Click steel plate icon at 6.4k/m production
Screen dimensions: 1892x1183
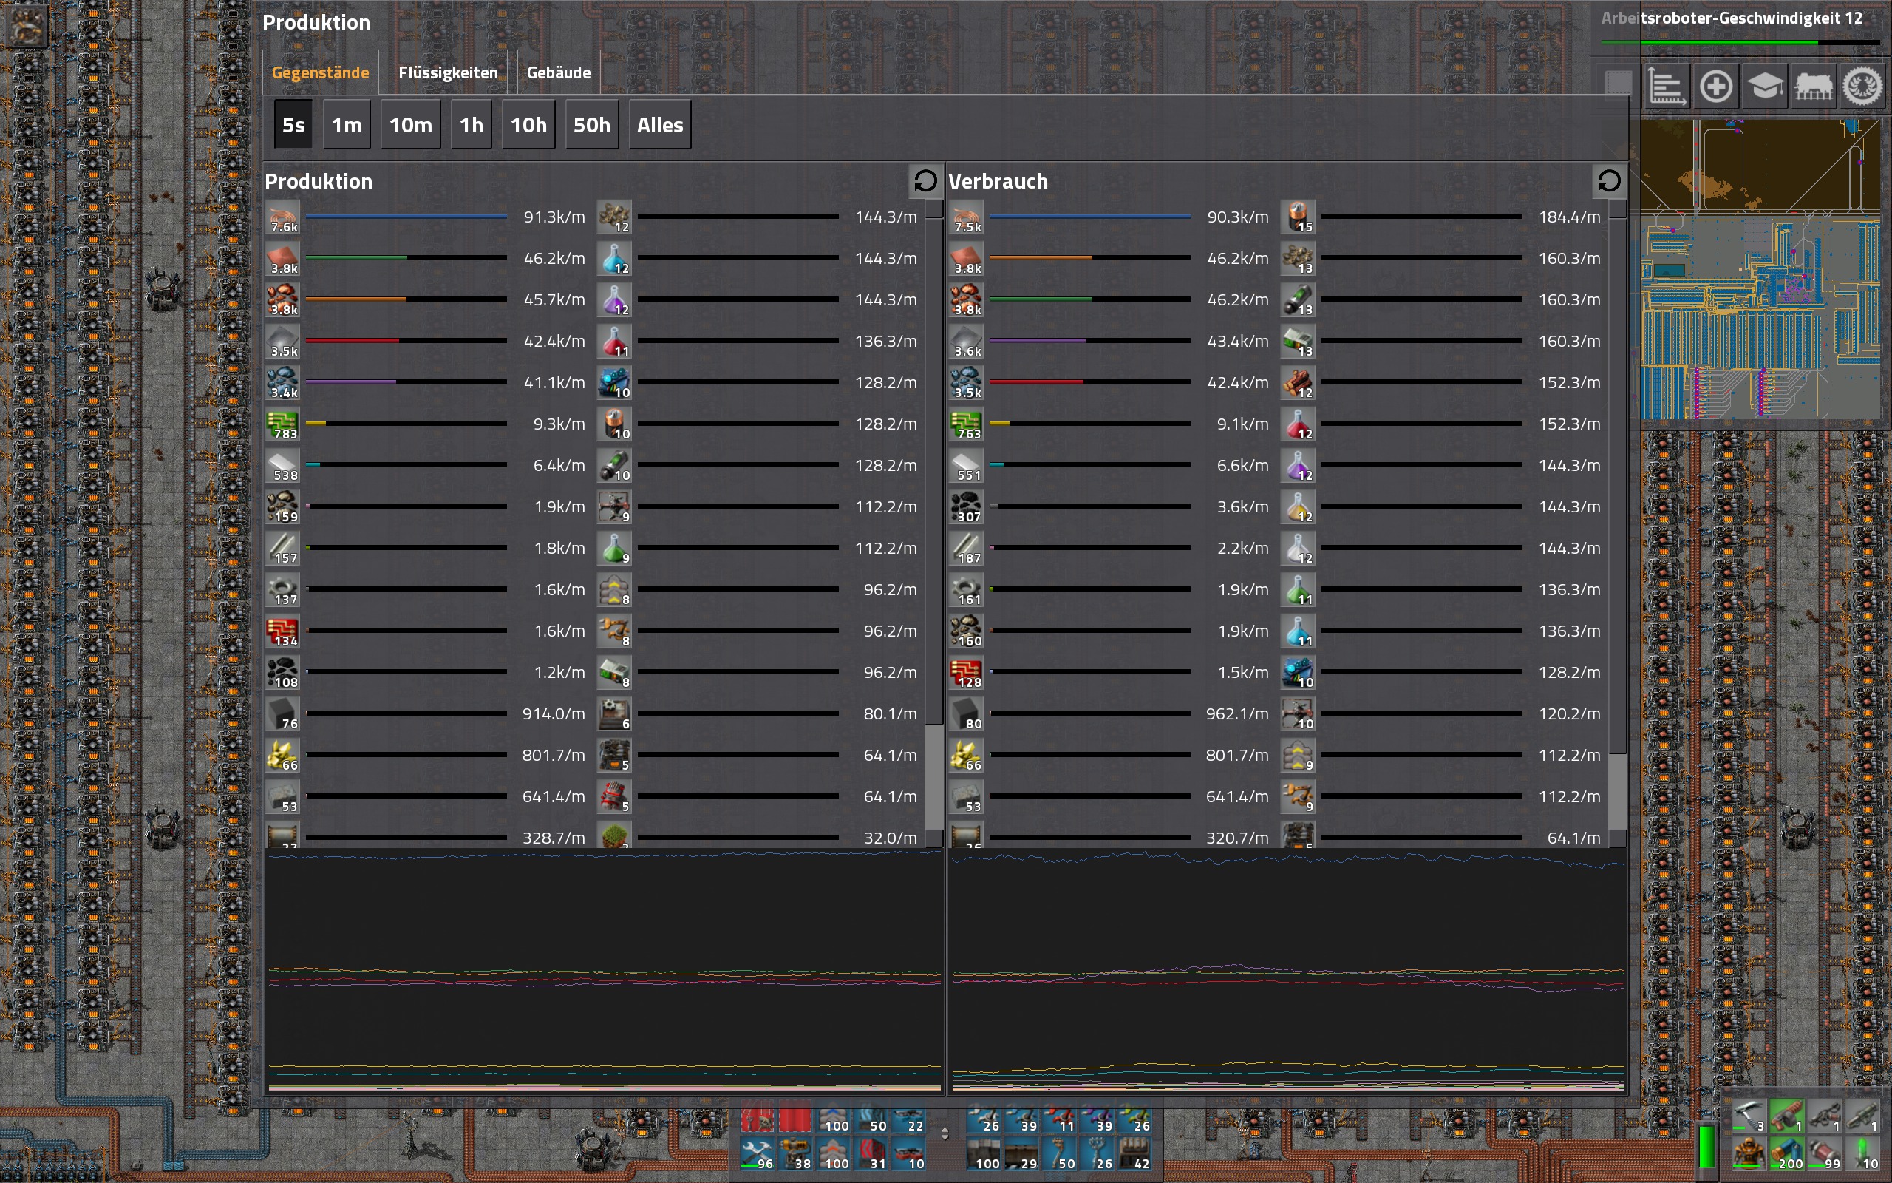pyautogui.click(x=282, y=466)
